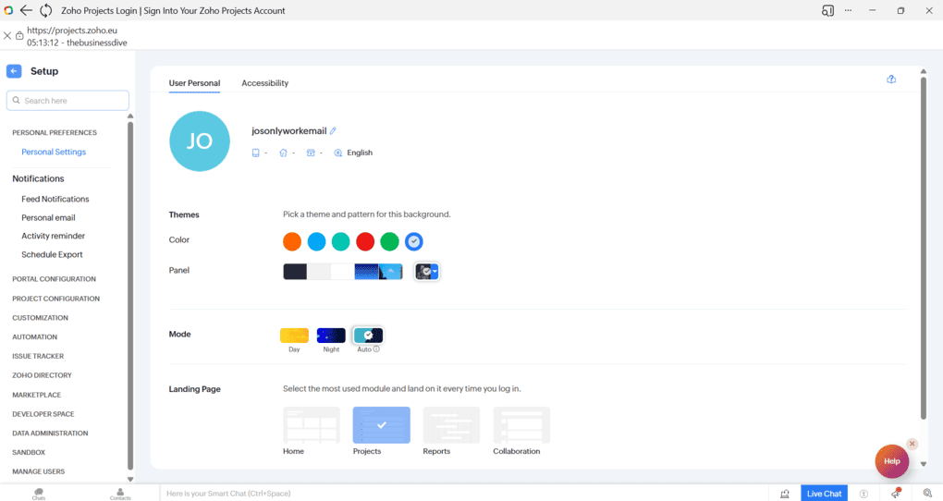Click the blue back arrow beside Setup

pos(14,71)
